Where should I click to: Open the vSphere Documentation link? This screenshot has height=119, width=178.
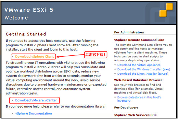point(33,113)
